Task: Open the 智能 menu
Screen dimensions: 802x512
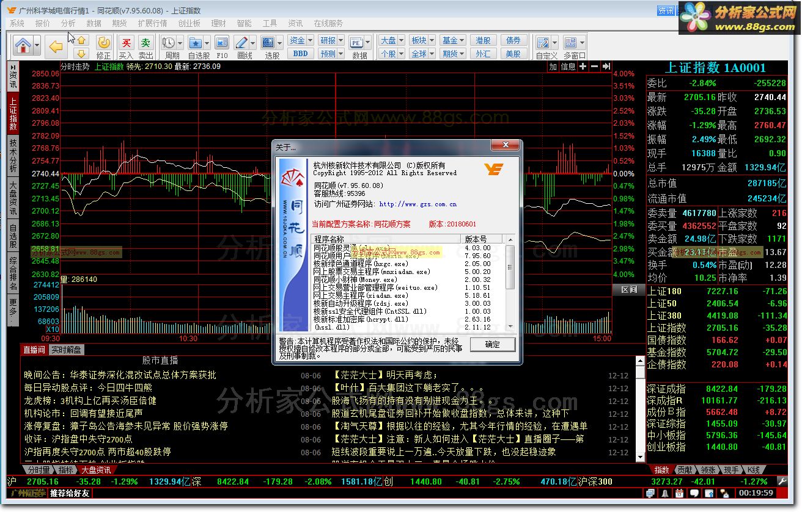Action: click(x=244, y=23)
